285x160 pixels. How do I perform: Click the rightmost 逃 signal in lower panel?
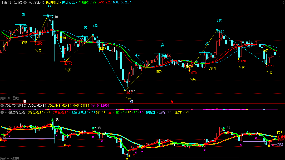point(228,128)
